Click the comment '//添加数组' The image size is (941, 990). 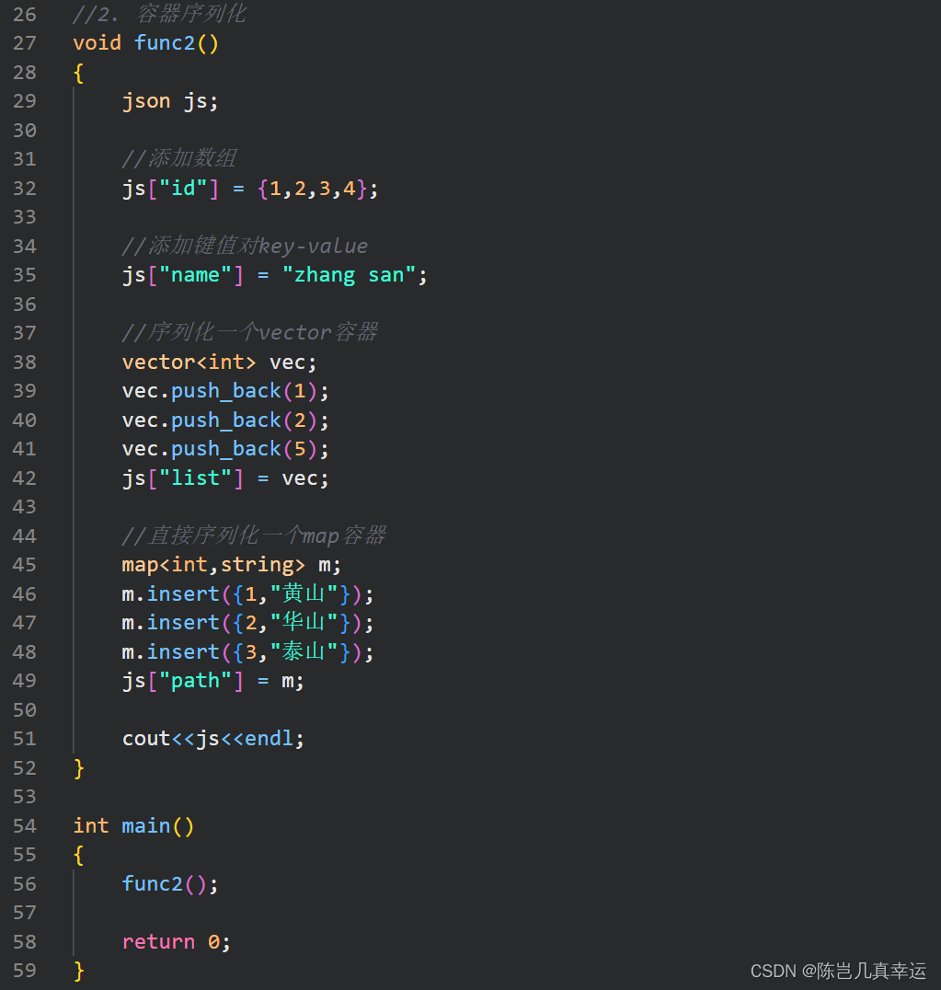click(x=179, y=158)
